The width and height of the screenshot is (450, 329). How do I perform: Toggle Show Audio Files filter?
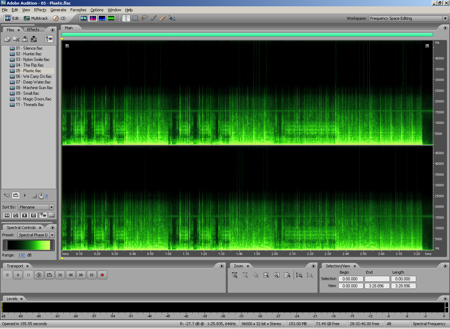tap(7, 215)
